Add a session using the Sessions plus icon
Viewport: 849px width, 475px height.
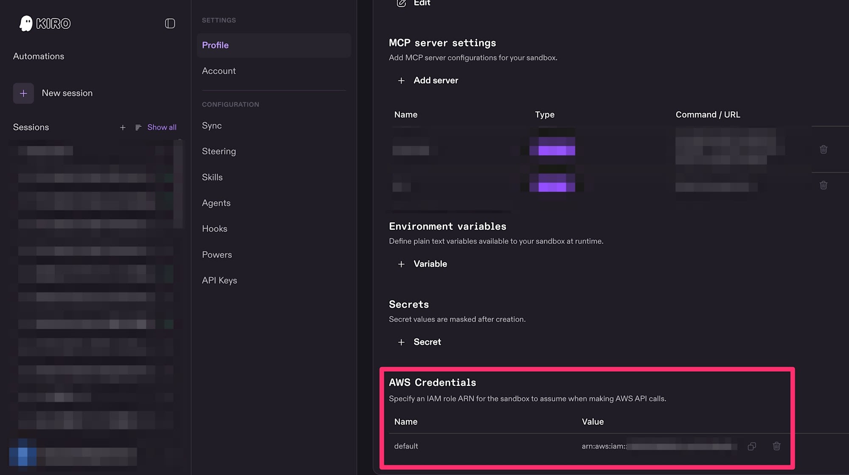coord(123,127)
